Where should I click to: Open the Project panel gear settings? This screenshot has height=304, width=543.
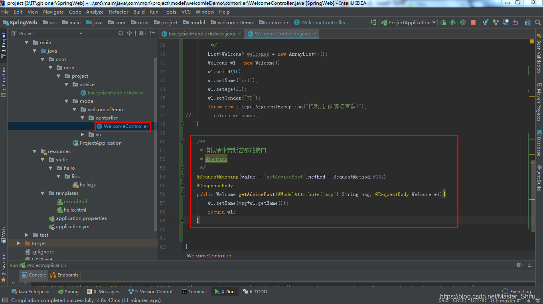tap(142, 33)
